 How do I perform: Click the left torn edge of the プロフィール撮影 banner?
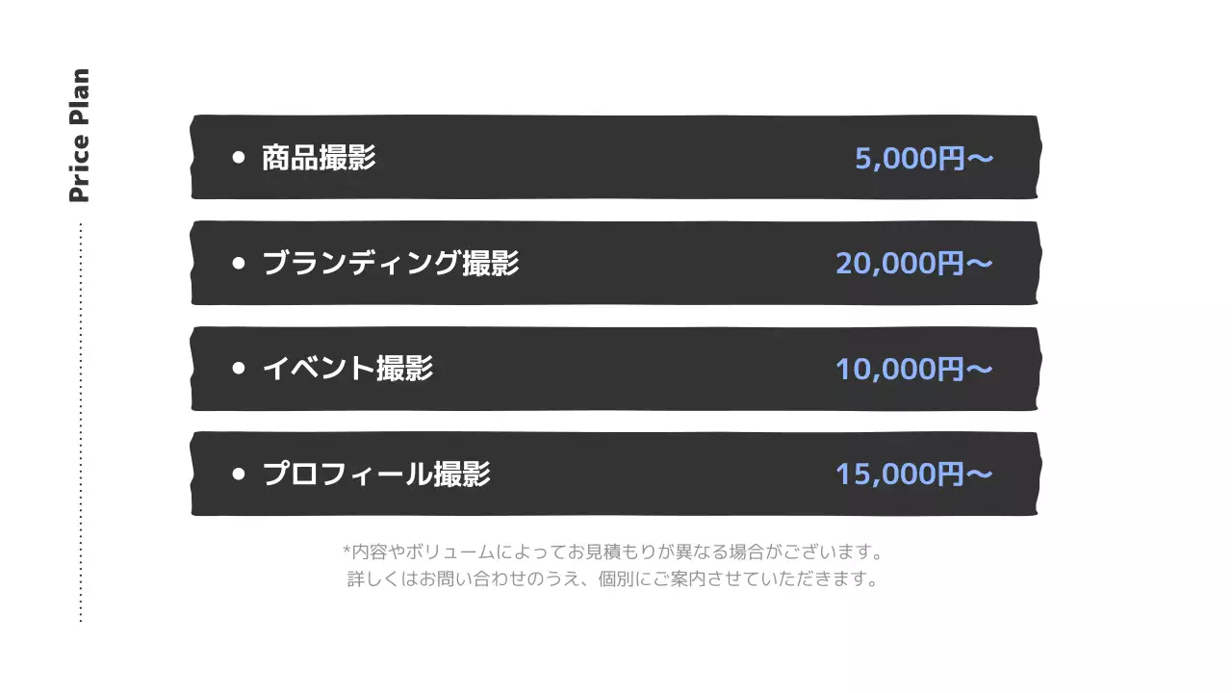(x=195, y=474)
